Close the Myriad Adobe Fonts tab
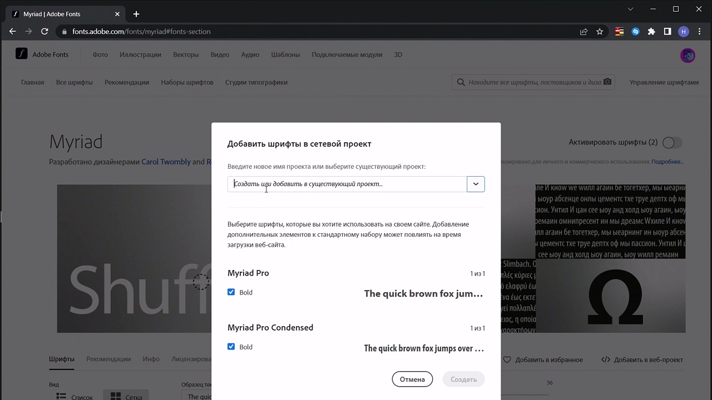Viewport: 712px width, 400px height. [117, 14]
